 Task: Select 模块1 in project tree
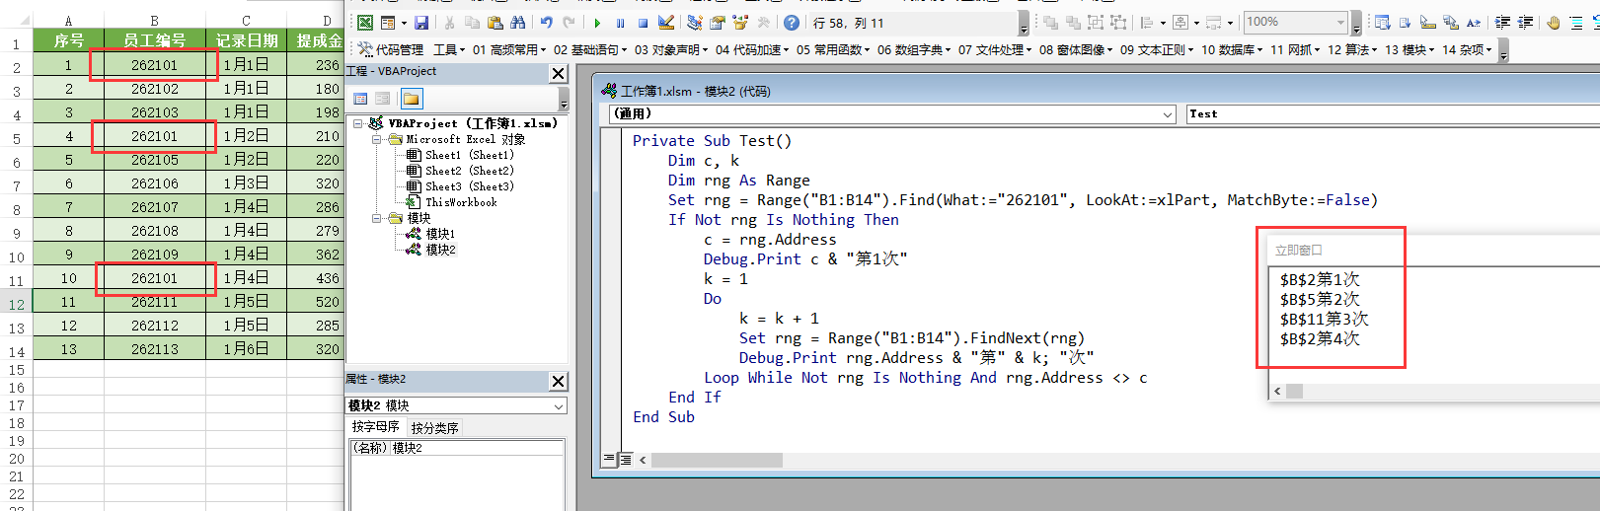point(440,234)
